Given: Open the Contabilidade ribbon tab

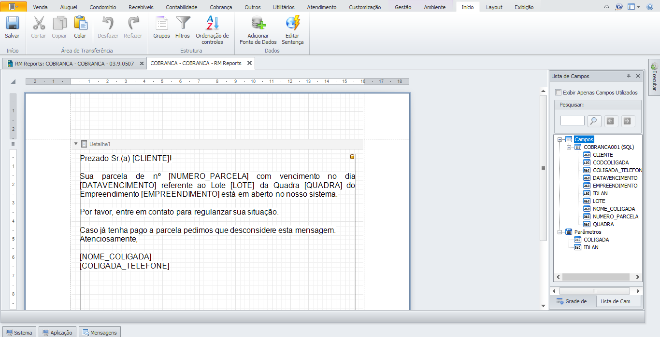Looking at the screenshot, I should [182, 7].
